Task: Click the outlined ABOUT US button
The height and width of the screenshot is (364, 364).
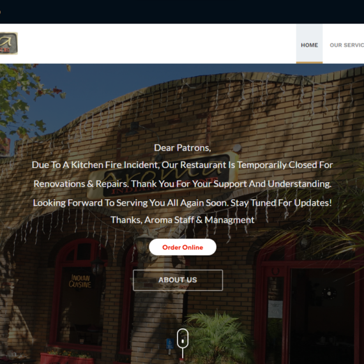Action: click(x=178, y=280)
